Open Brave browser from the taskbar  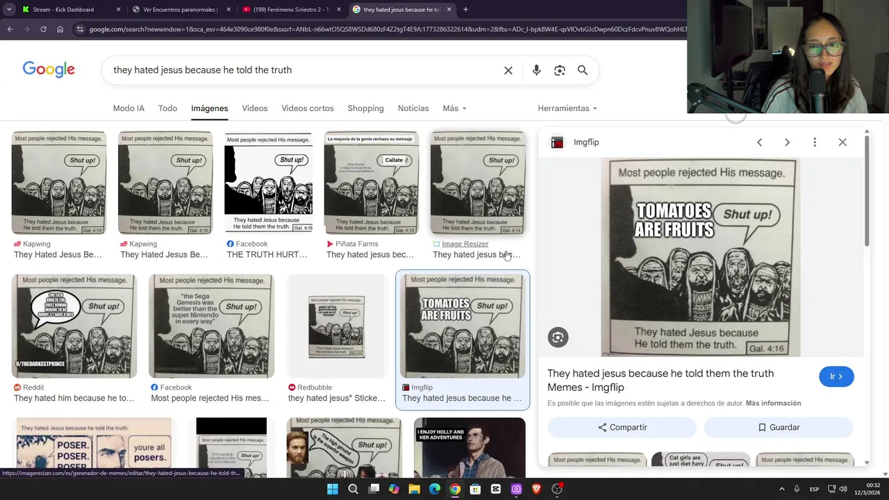(536, 489)
